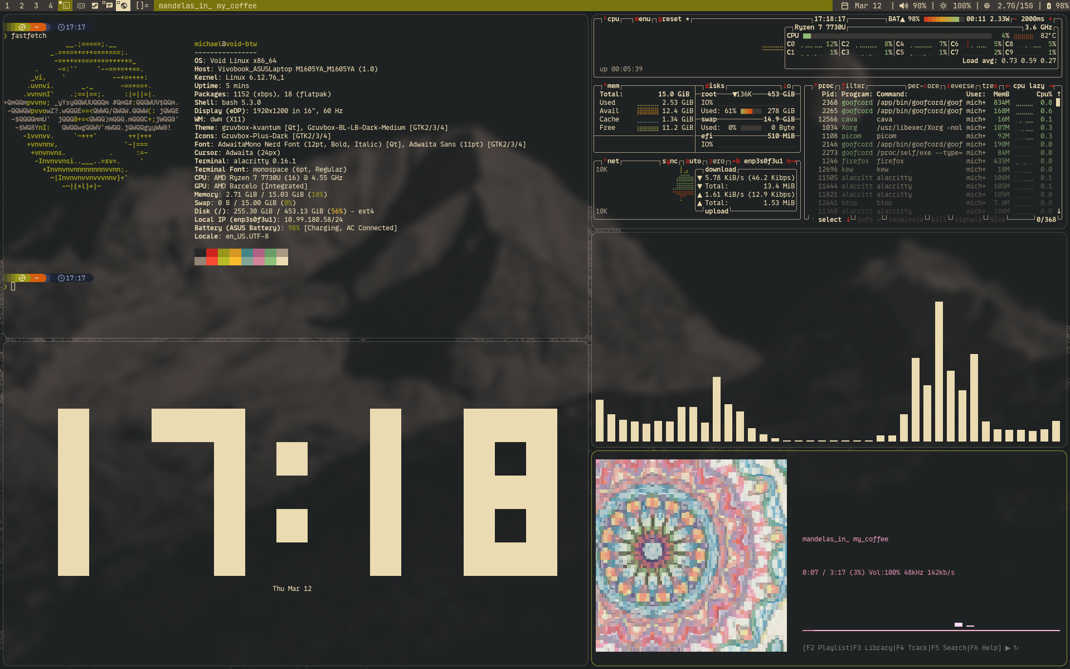This screenshot has width=1070, height=669.
Task: Click the brightness sun icon
Action: click(x=943, y=6)
